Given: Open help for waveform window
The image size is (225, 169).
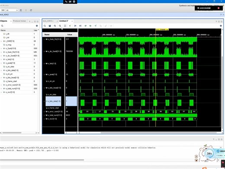Looking at the screenshot, I should pos(216,21).
